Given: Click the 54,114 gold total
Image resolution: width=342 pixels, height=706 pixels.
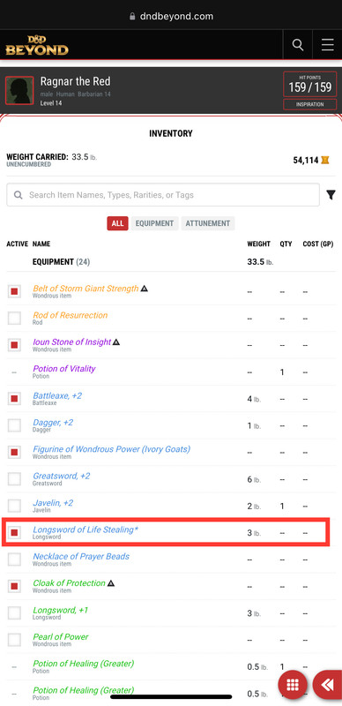Looking at the screenshot, I should (306, 161).
